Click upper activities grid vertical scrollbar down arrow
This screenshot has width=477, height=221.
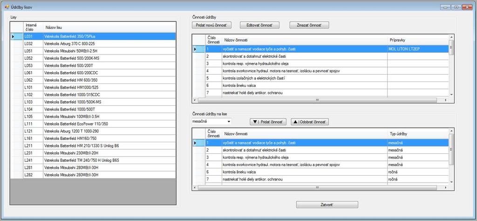click(451, 95)
